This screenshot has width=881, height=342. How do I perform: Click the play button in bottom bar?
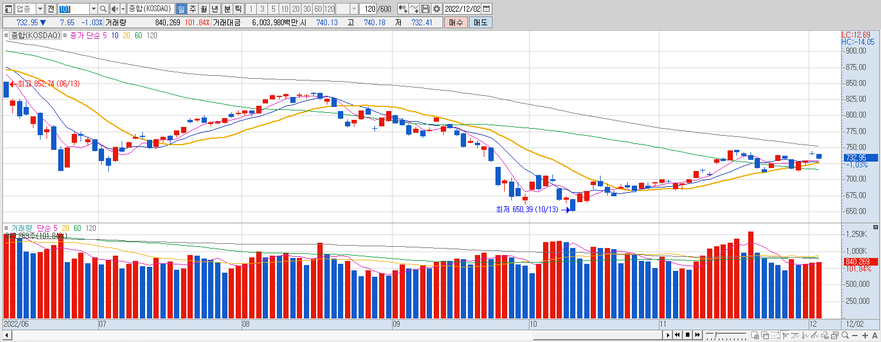[x=668, y=335]
